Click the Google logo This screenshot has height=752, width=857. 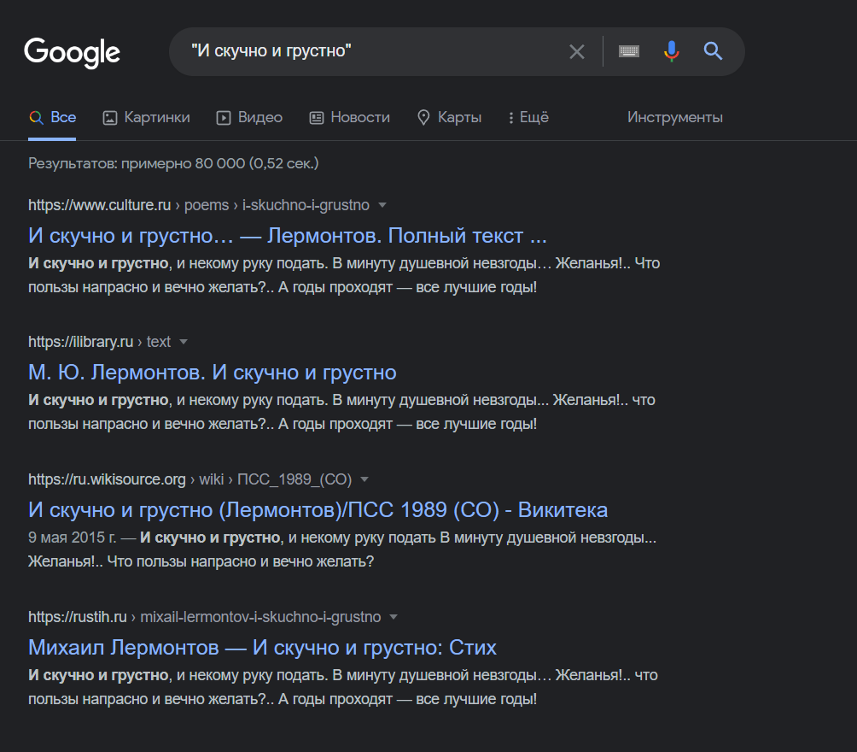pos(72,52)
